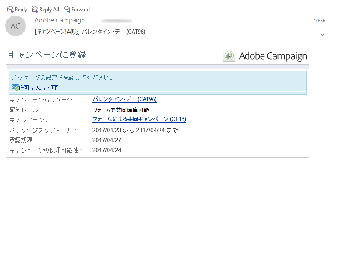
Task: Select the 2017/04/27 approval deadline value
Action: (107, 140)
